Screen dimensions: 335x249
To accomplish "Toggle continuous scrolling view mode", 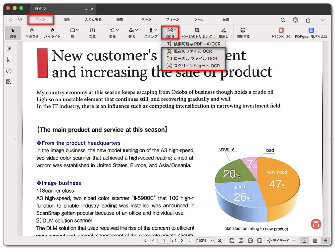I will tap(325, 241).
